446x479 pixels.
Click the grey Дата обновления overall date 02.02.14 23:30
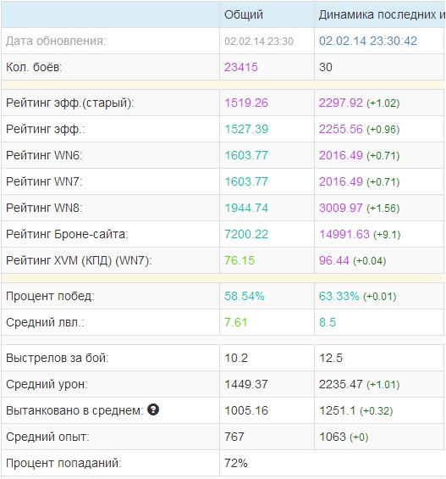click(x=259, y=42)
